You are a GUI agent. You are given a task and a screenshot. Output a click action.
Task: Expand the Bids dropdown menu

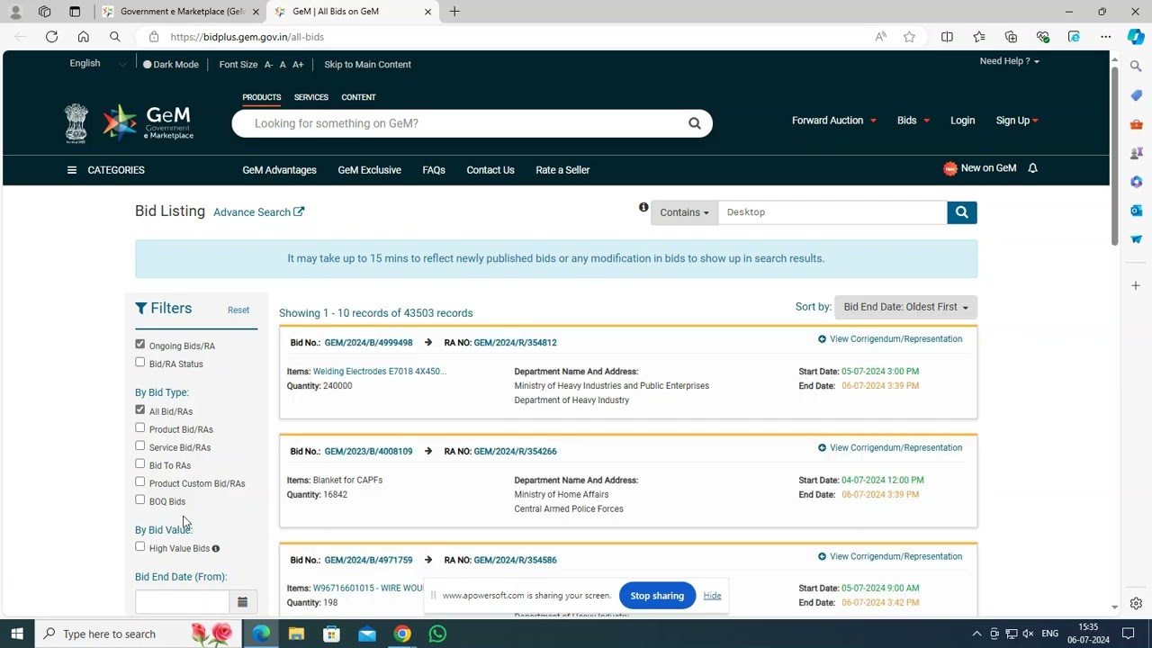point(913,121)
